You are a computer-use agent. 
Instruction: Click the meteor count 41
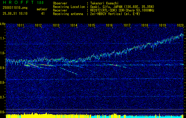[43, 14]
